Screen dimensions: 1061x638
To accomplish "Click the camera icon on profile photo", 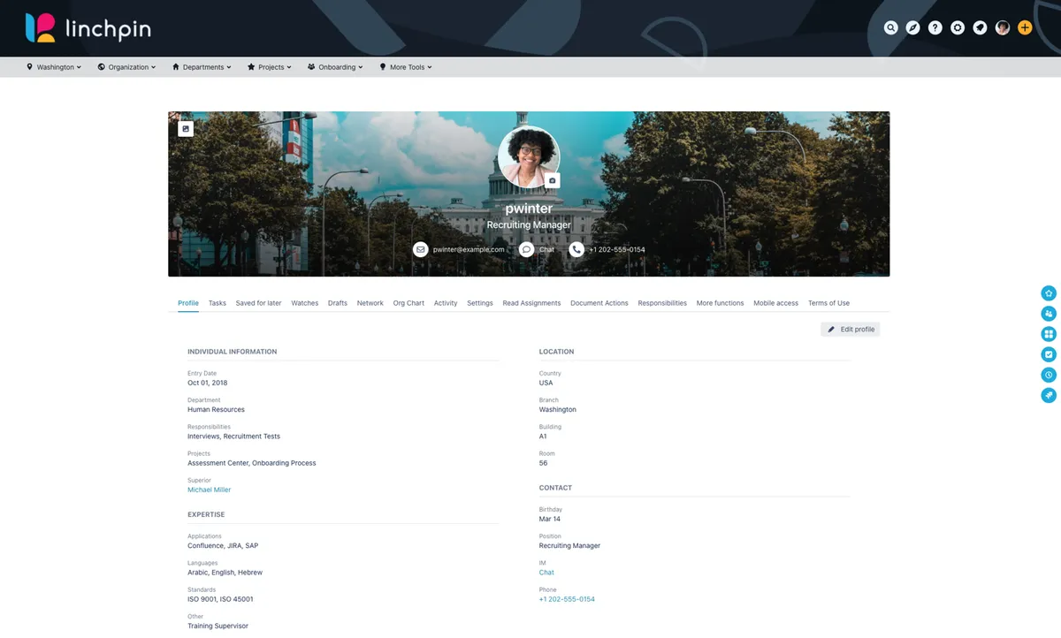I will (x=553, y=180).
